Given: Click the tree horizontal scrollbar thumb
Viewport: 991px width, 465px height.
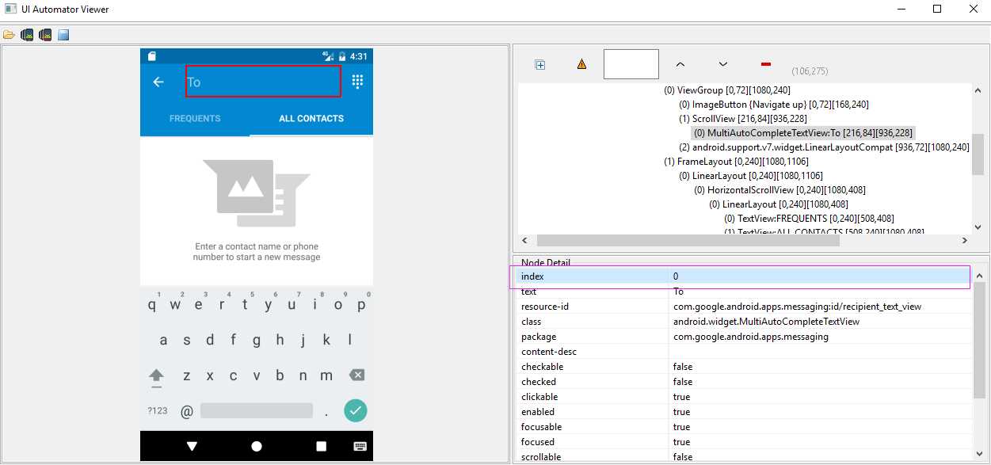Looking at the screenshot, I should 688,241.
